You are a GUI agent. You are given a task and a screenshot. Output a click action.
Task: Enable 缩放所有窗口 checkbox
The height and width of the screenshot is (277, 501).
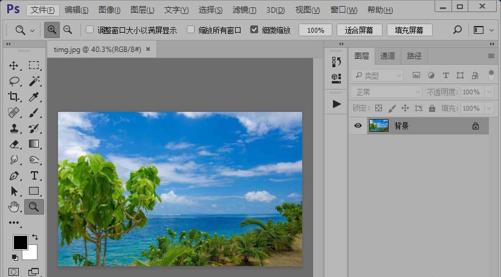(x=191, y=30)
